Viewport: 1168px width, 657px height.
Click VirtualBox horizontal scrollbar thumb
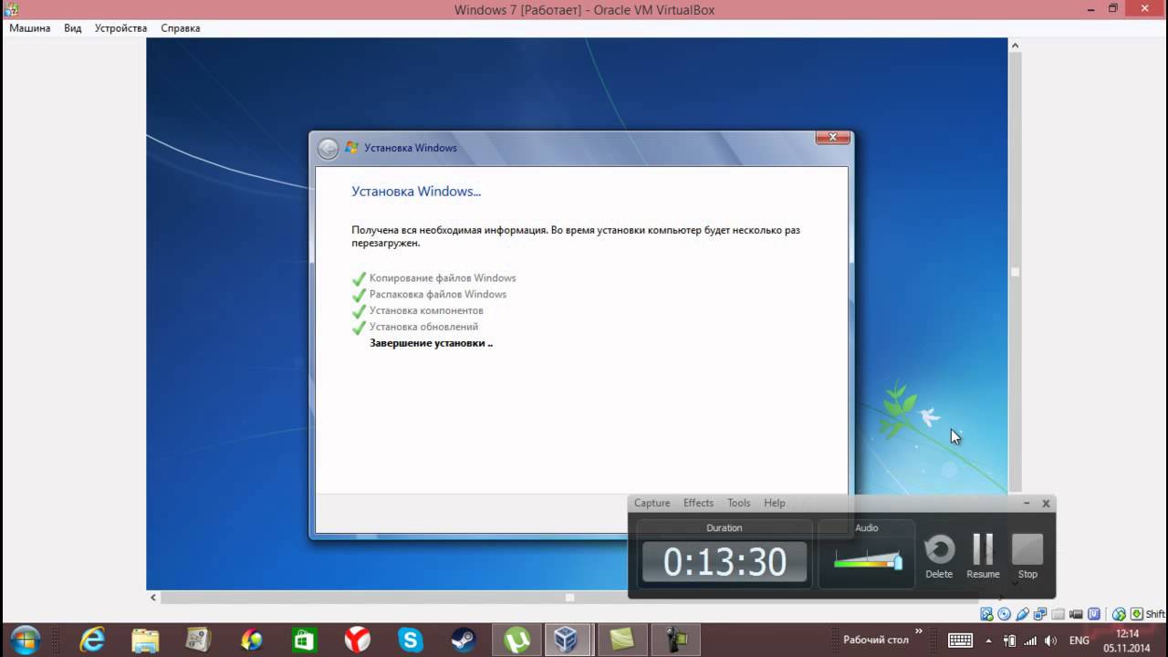click(569, 598)
